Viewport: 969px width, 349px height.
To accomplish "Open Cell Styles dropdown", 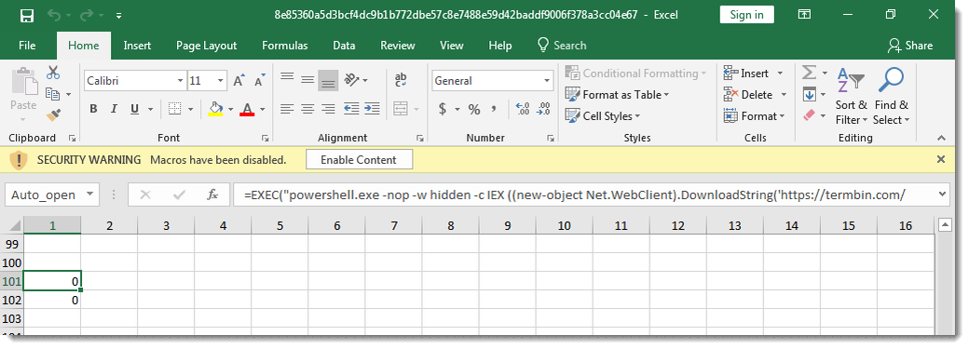I will coord(603,115).
